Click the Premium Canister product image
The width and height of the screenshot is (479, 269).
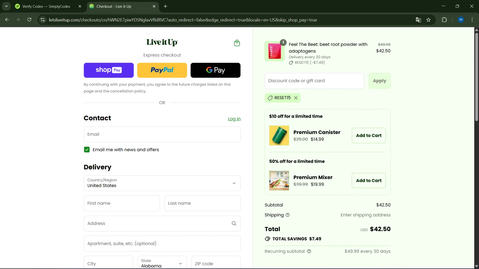[x=279, y=135]
